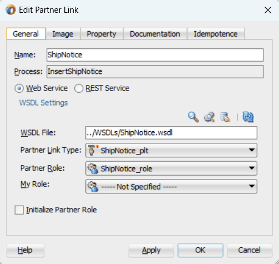Select the Web Service radio button

19,88
